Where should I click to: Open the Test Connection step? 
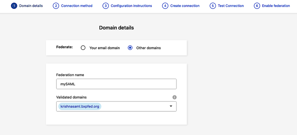pyautogui.click(x=231, y=6)
